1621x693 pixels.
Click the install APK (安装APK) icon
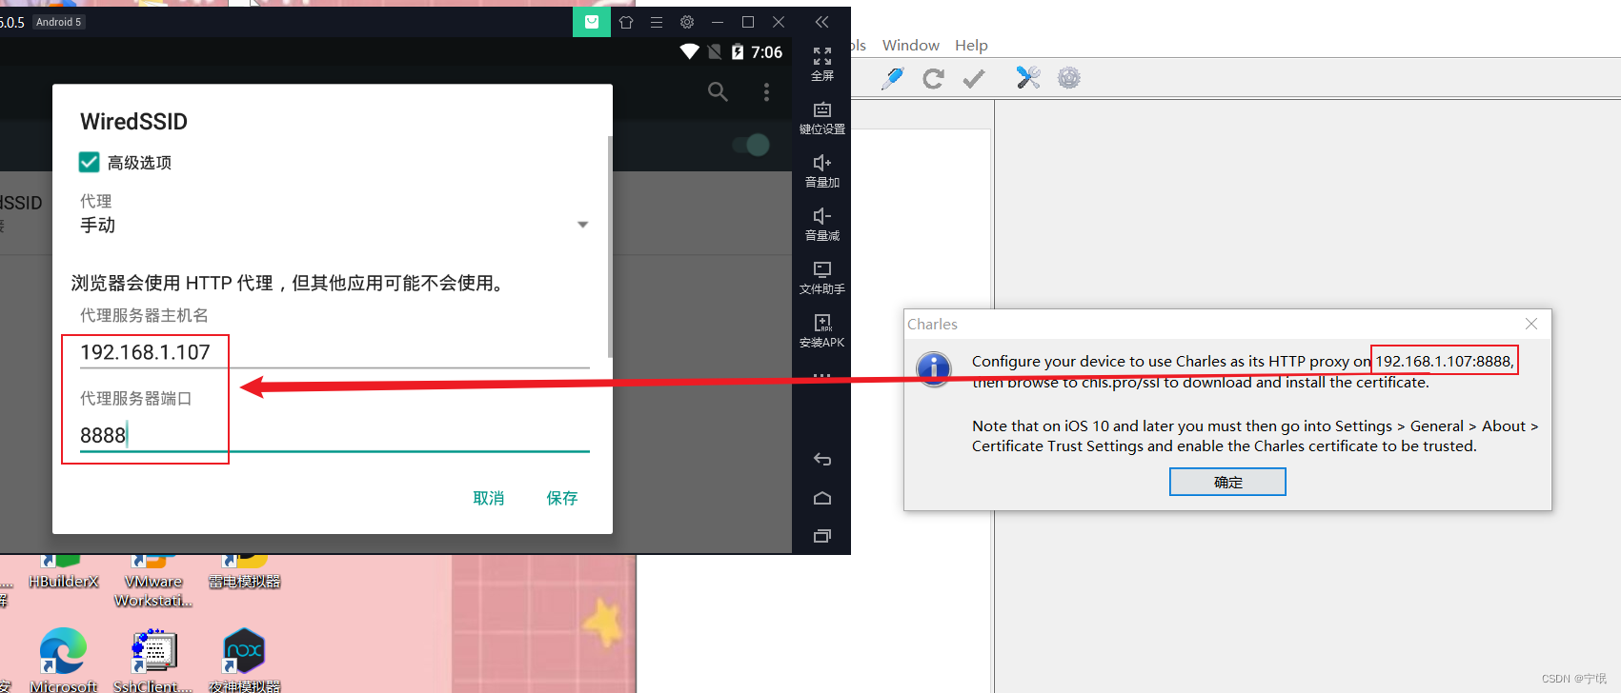tap(821, 329)
